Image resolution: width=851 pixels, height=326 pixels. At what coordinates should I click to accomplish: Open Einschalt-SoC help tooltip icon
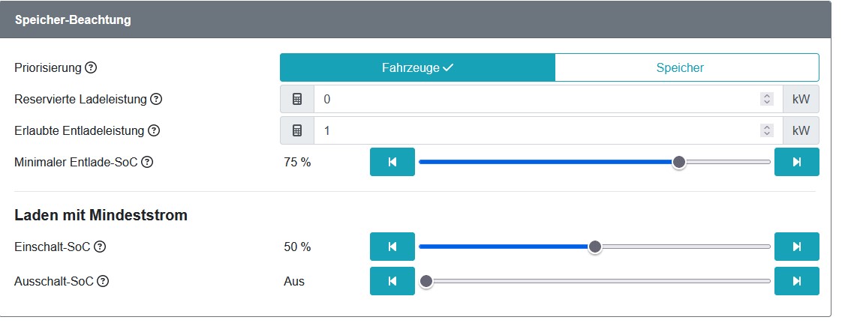click(x=100, y=247)
